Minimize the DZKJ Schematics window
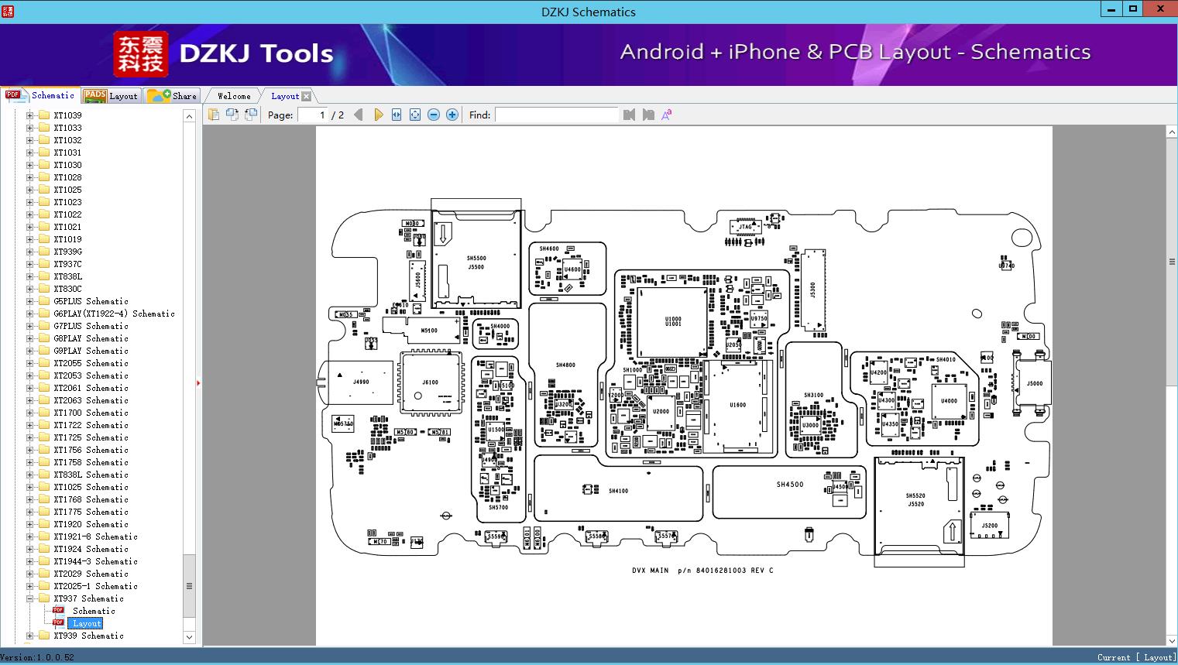Viewport: 1178px width, 665px height. 1111,9
